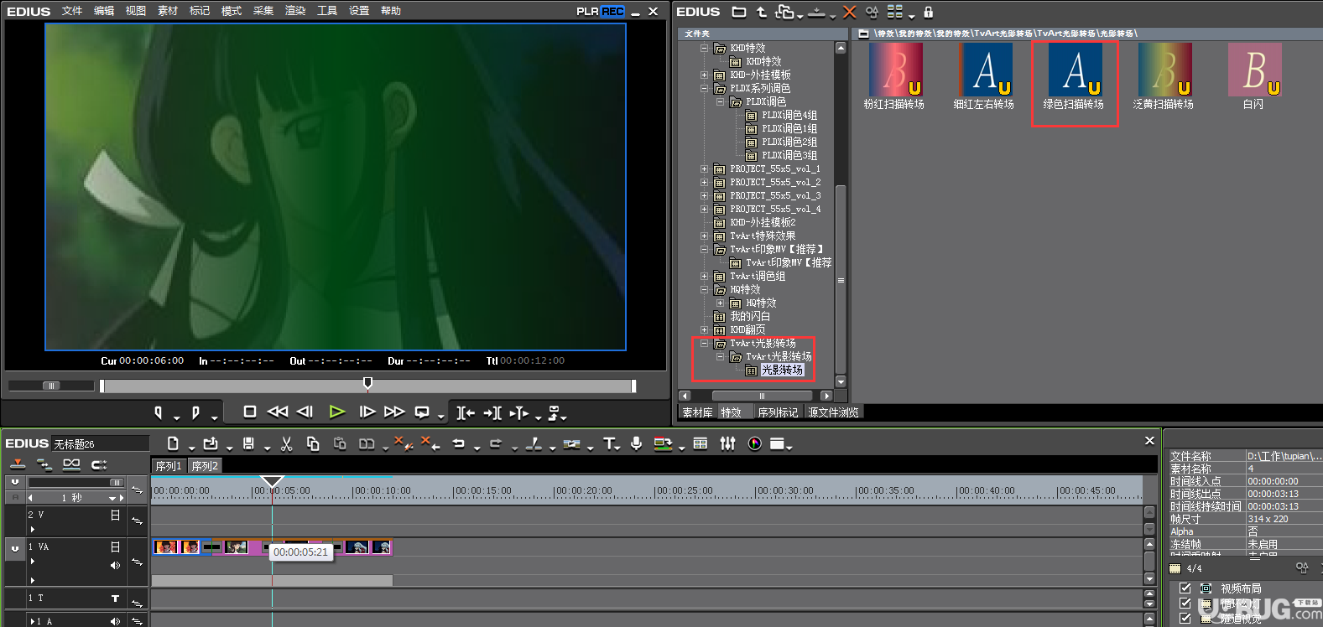
Task: Step to the next frame
Action: pyautogui.click(x=367, y=412)
